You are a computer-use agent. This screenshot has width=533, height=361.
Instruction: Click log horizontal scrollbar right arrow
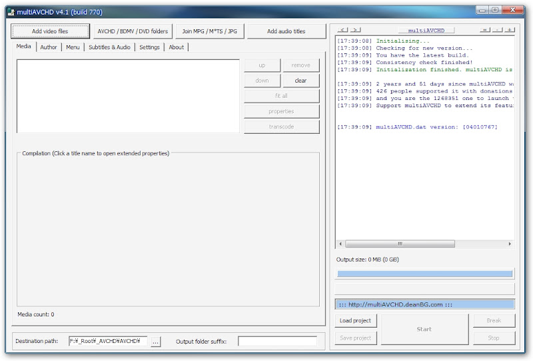click(x=510, y=244)
